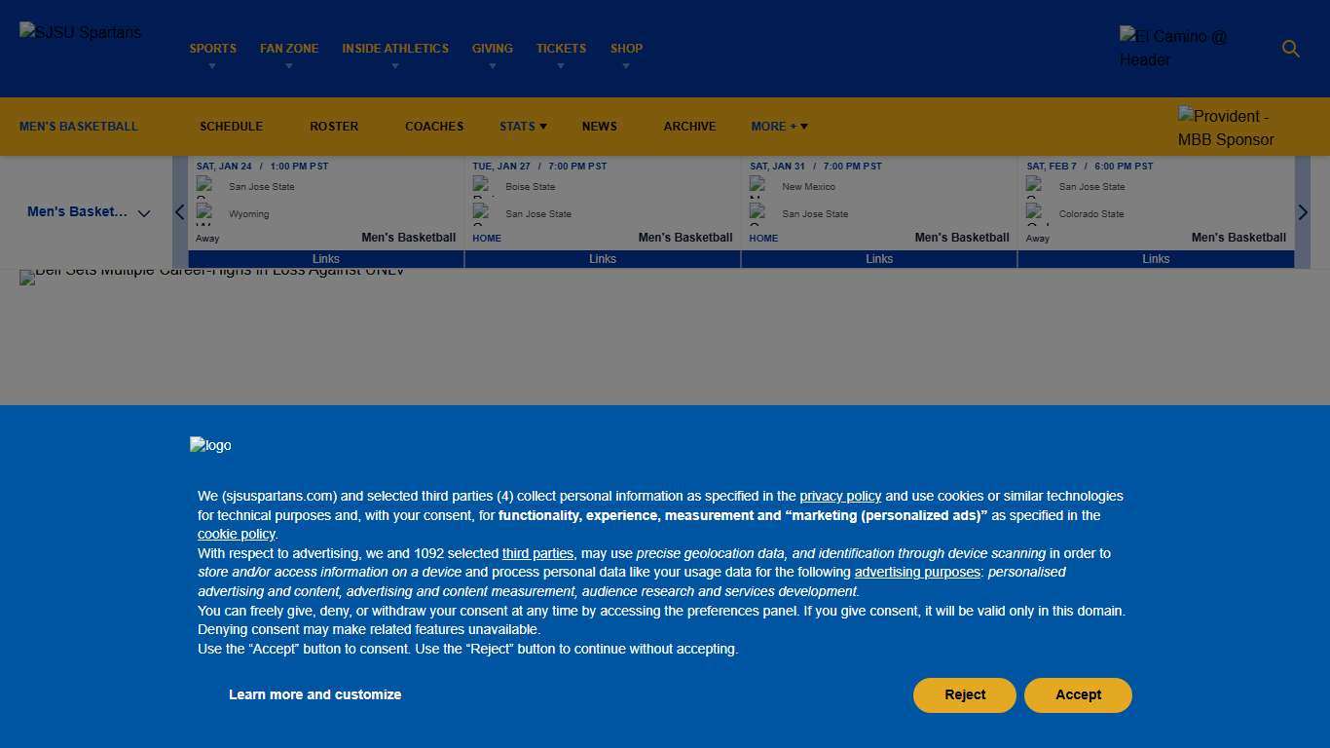This screenshot has width=1330, height=748.
Task: Reject the cookie consent
Action: (x=964, y=695)
